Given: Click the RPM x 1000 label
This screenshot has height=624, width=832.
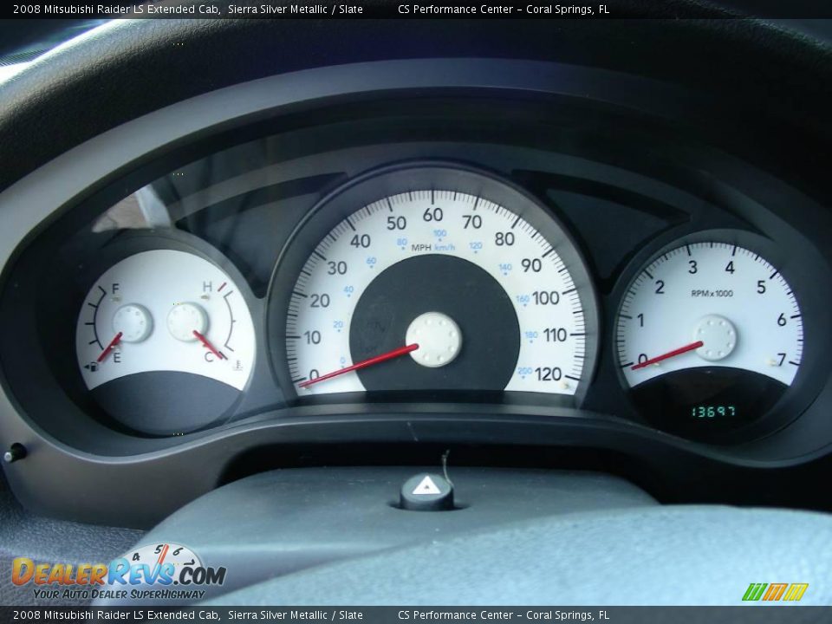Looking at the screenshot, I should [712, 294].
